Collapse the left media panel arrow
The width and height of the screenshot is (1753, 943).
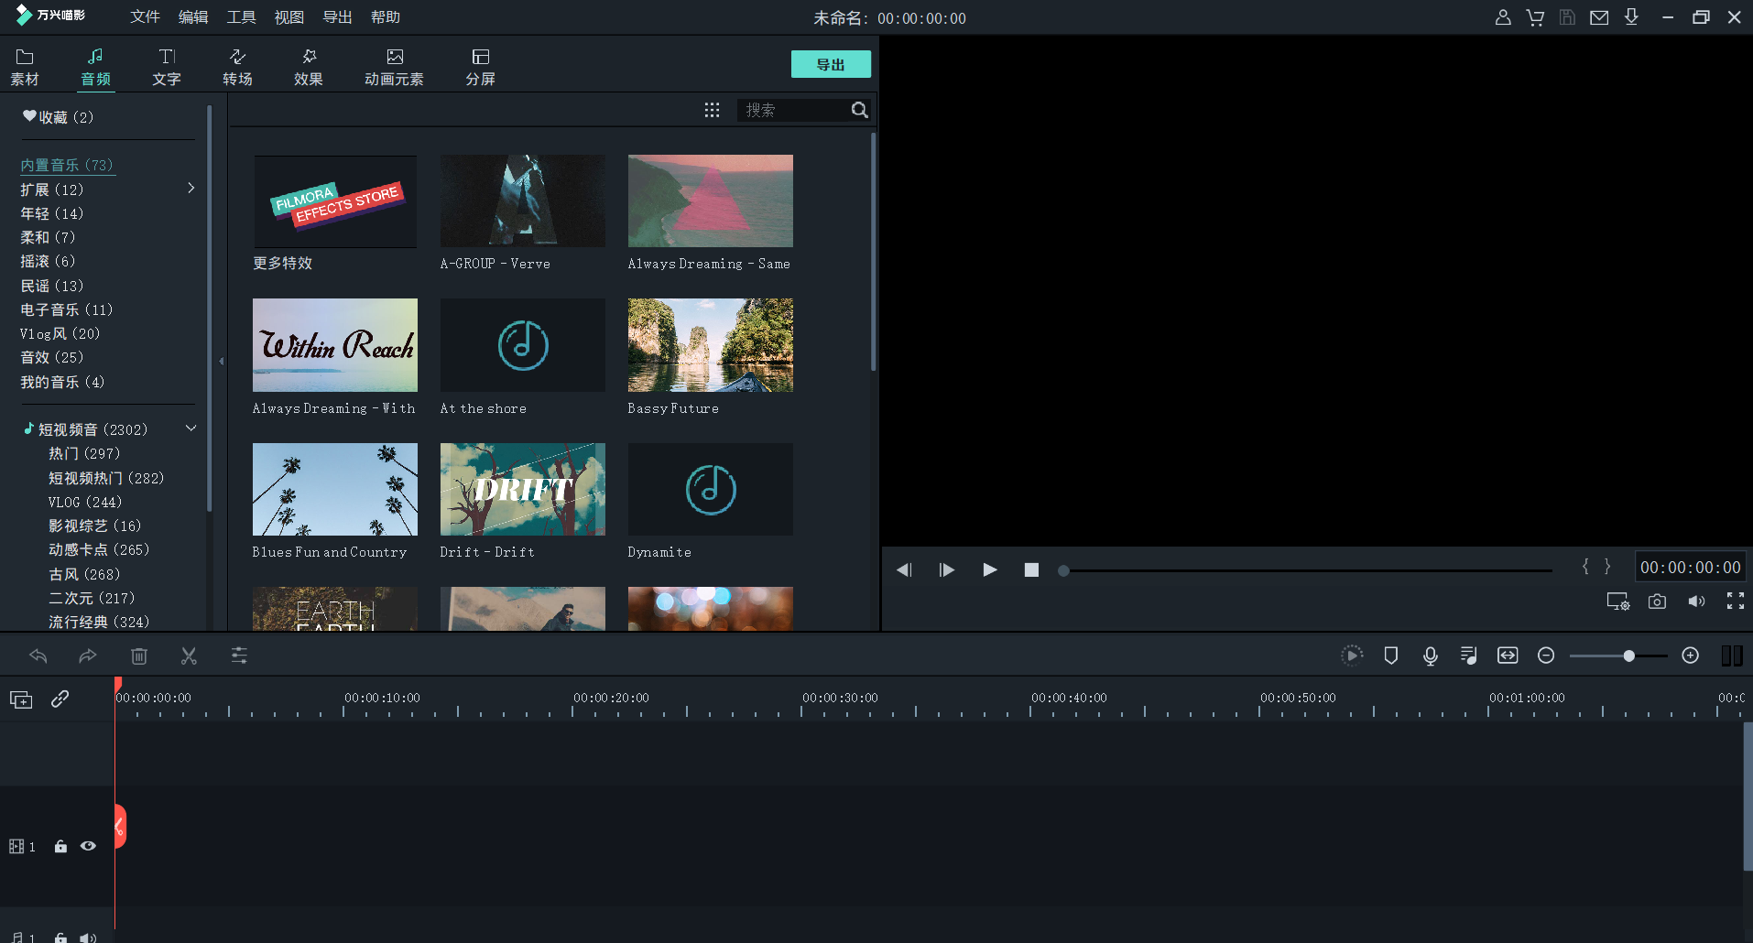pos(221,362)
